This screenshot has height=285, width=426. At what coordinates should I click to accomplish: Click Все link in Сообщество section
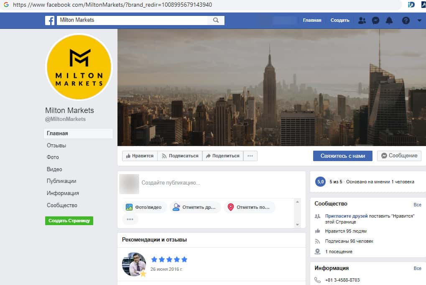pyautogui.click(x=417, y=205)
